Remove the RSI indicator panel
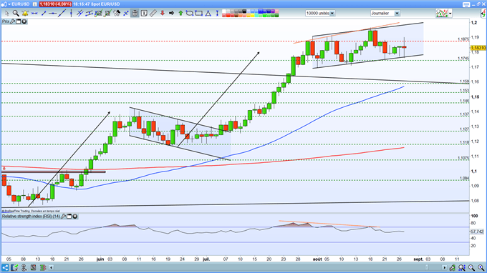Image resolution: width=487 pixels, height=273 pixels. point(75,217)
